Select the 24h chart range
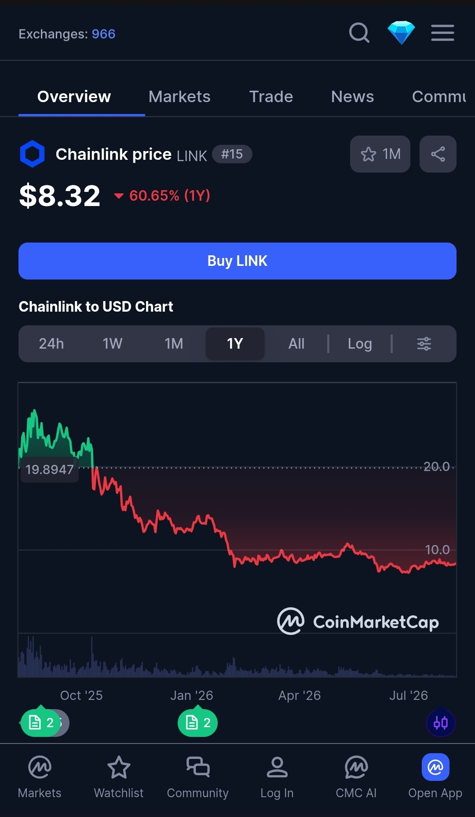Screen dimensions: 475x817 coord(51,344)
